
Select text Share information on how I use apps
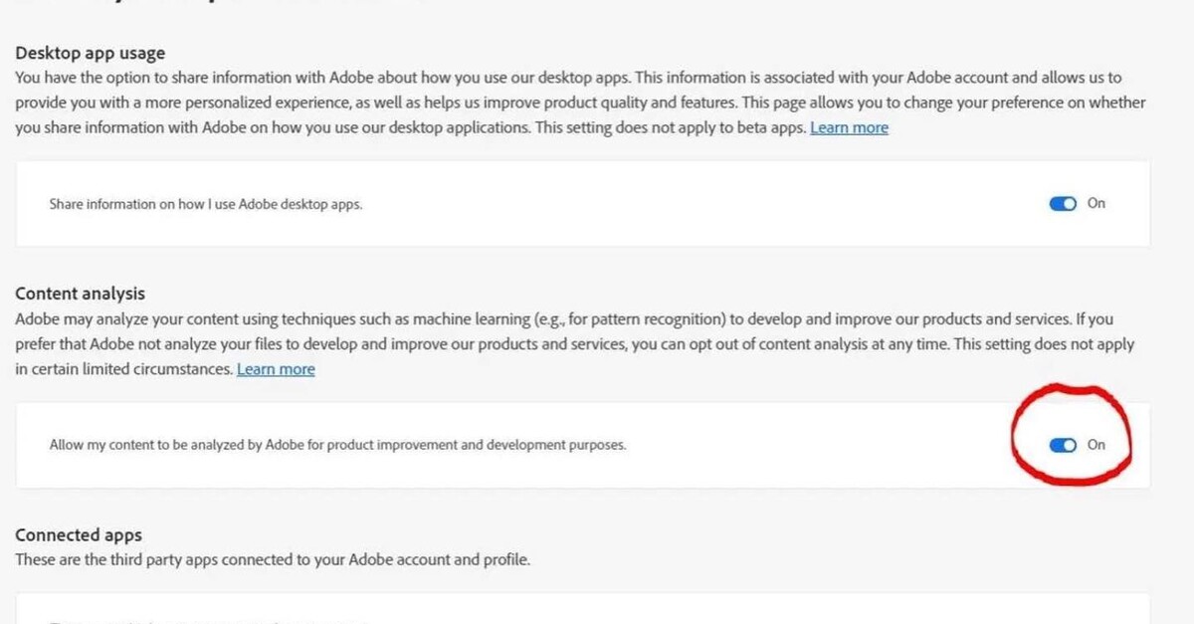pos(205,204)
